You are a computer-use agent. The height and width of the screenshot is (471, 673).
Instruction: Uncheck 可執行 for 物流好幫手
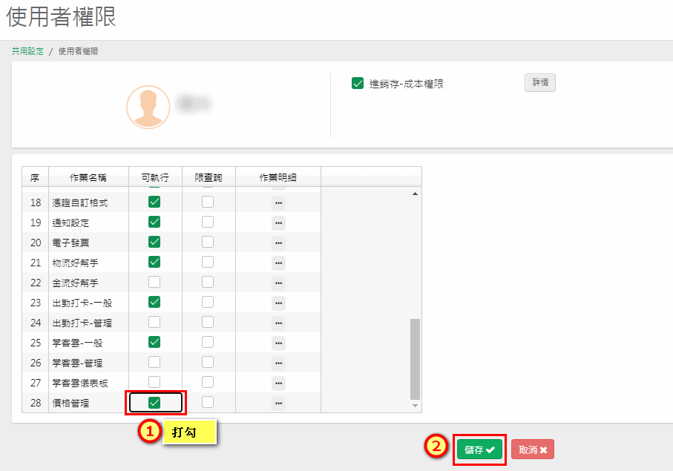pos(154,262)
